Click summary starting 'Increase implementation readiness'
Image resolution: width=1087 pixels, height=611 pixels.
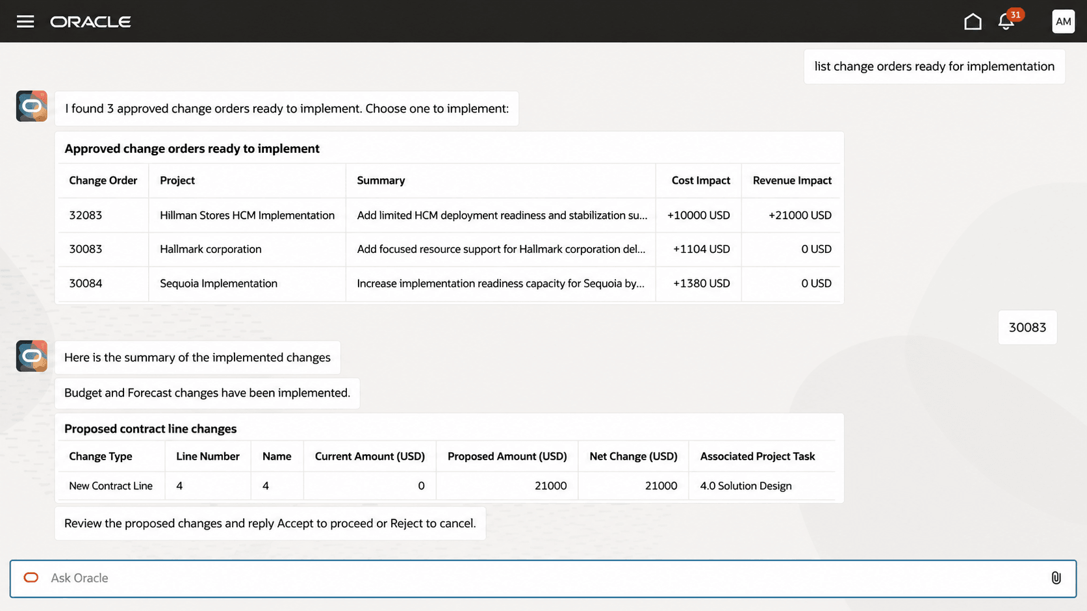500,283
